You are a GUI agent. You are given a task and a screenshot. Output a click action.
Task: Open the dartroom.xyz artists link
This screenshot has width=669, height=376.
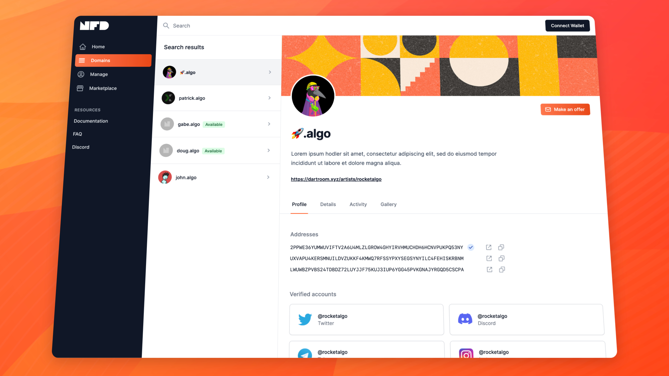[x=336, y=179]
